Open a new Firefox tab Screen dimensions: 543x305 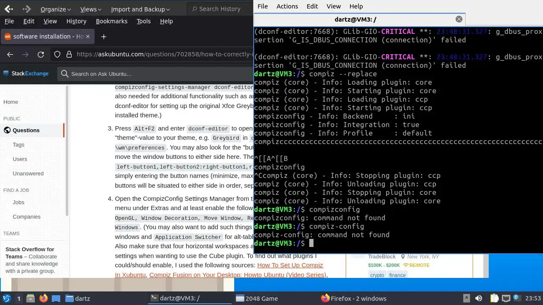[x=104, y=37]
